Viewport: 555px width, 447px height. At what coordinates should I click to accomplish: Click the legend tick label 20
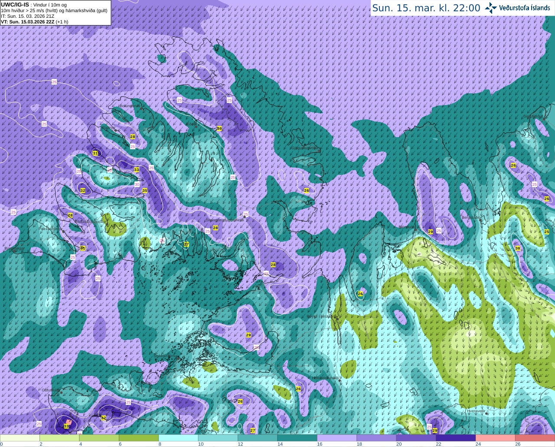pyautogui.click(x=398, y=444)
